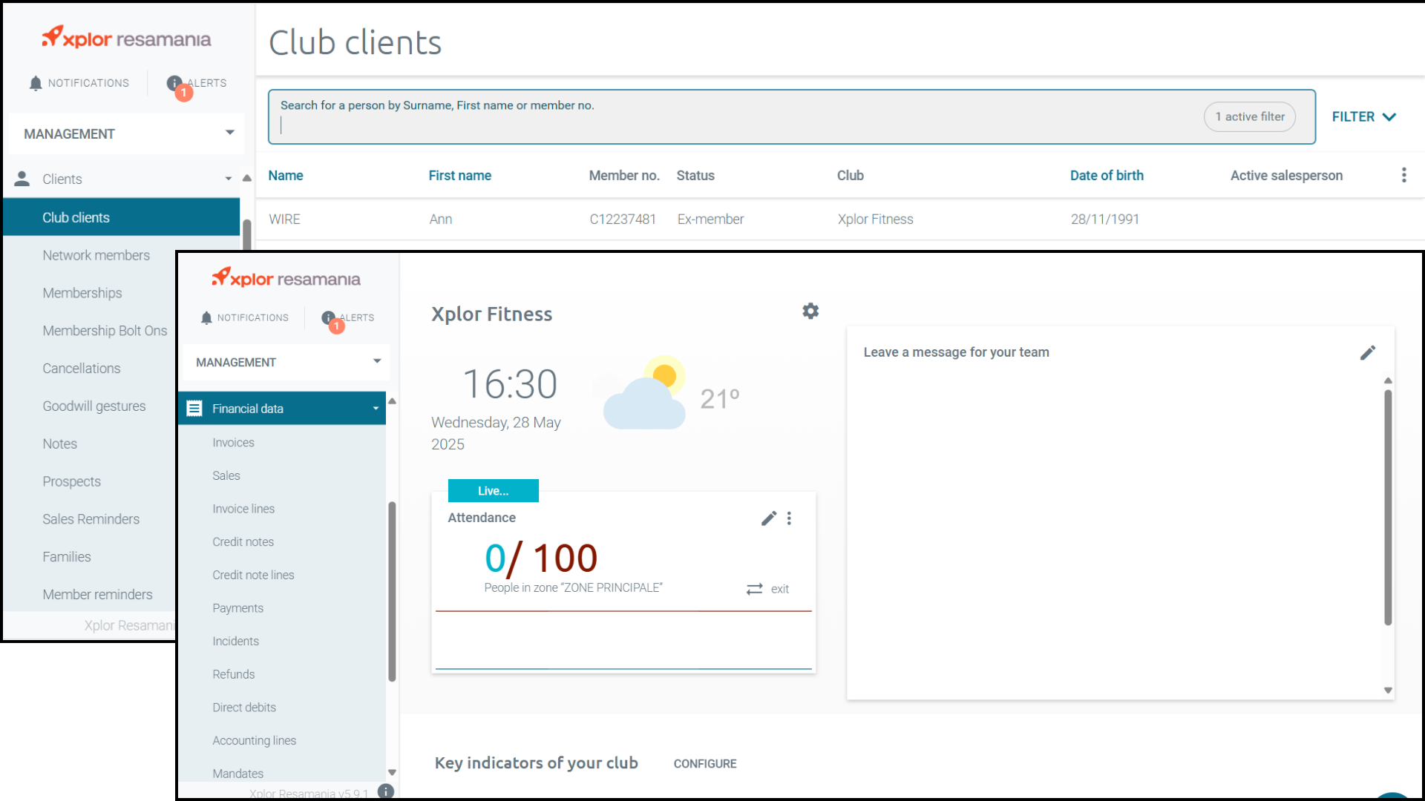Image resolution: width=1425 pixels, height=801 pixels.
Task: Click xplor resamania logo in front window
Action: click(x=286, y=278)
